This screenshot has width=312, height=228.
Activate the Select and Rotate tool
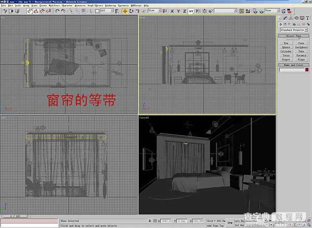(131, 11)
